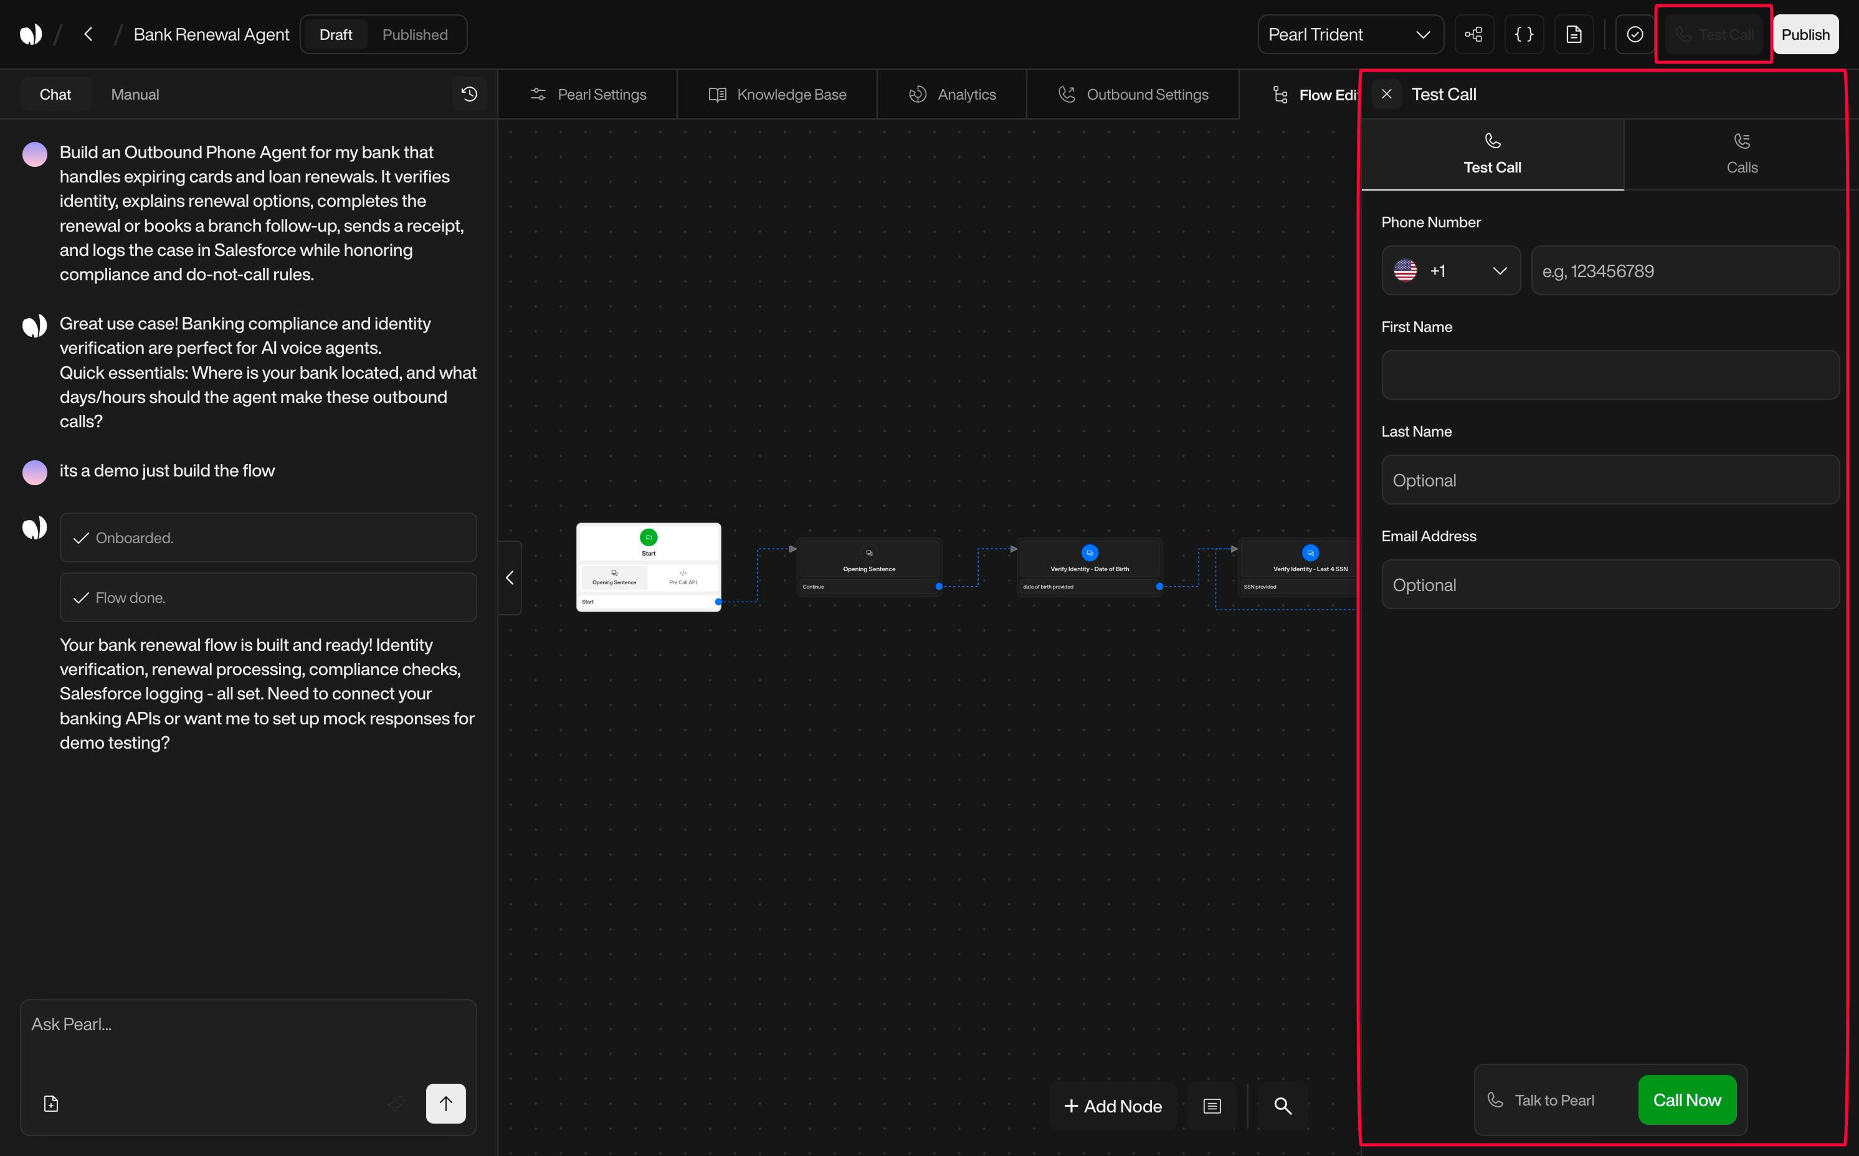Switch to the Manual chat mode

[x=135, y=93]
